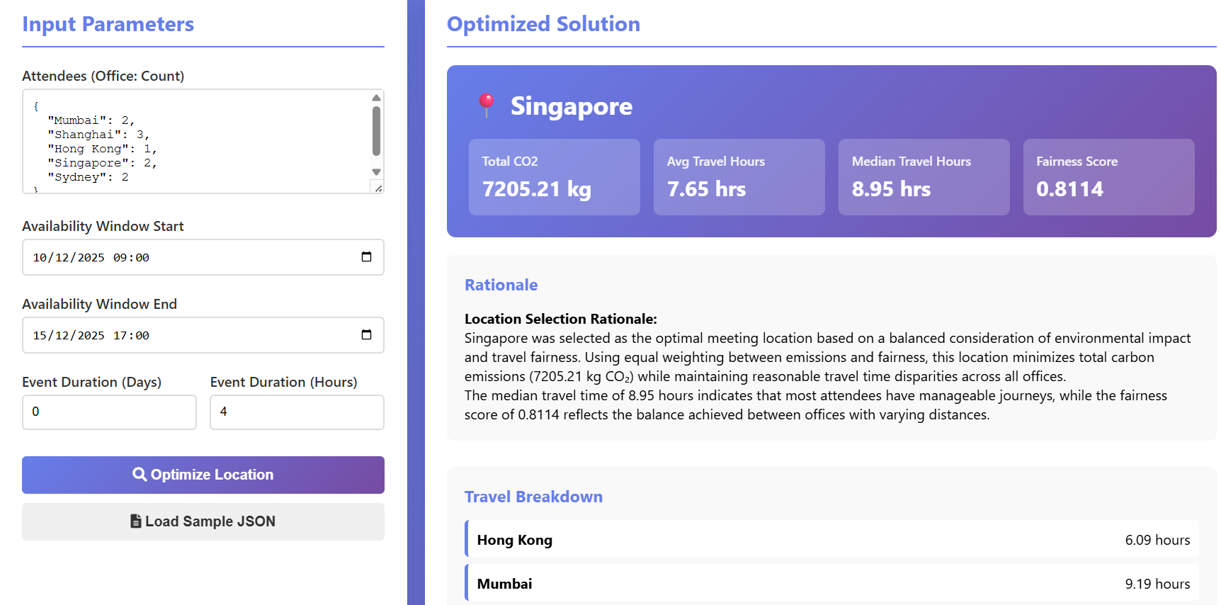
Task: Click the Travel Breakdown heading
Action: 534,497
